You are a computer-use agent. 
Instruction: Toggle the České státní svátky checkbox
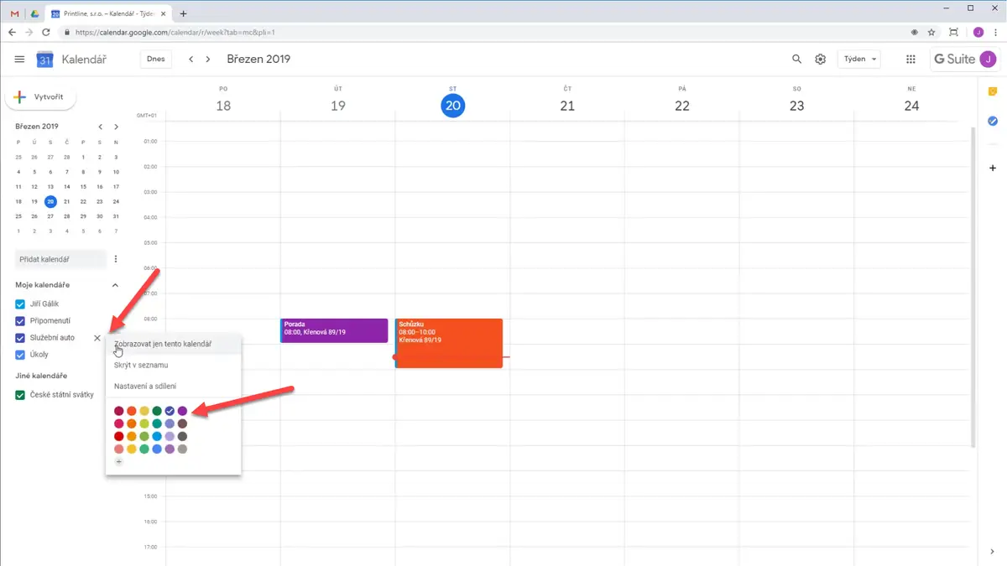(x=20, y=395)
